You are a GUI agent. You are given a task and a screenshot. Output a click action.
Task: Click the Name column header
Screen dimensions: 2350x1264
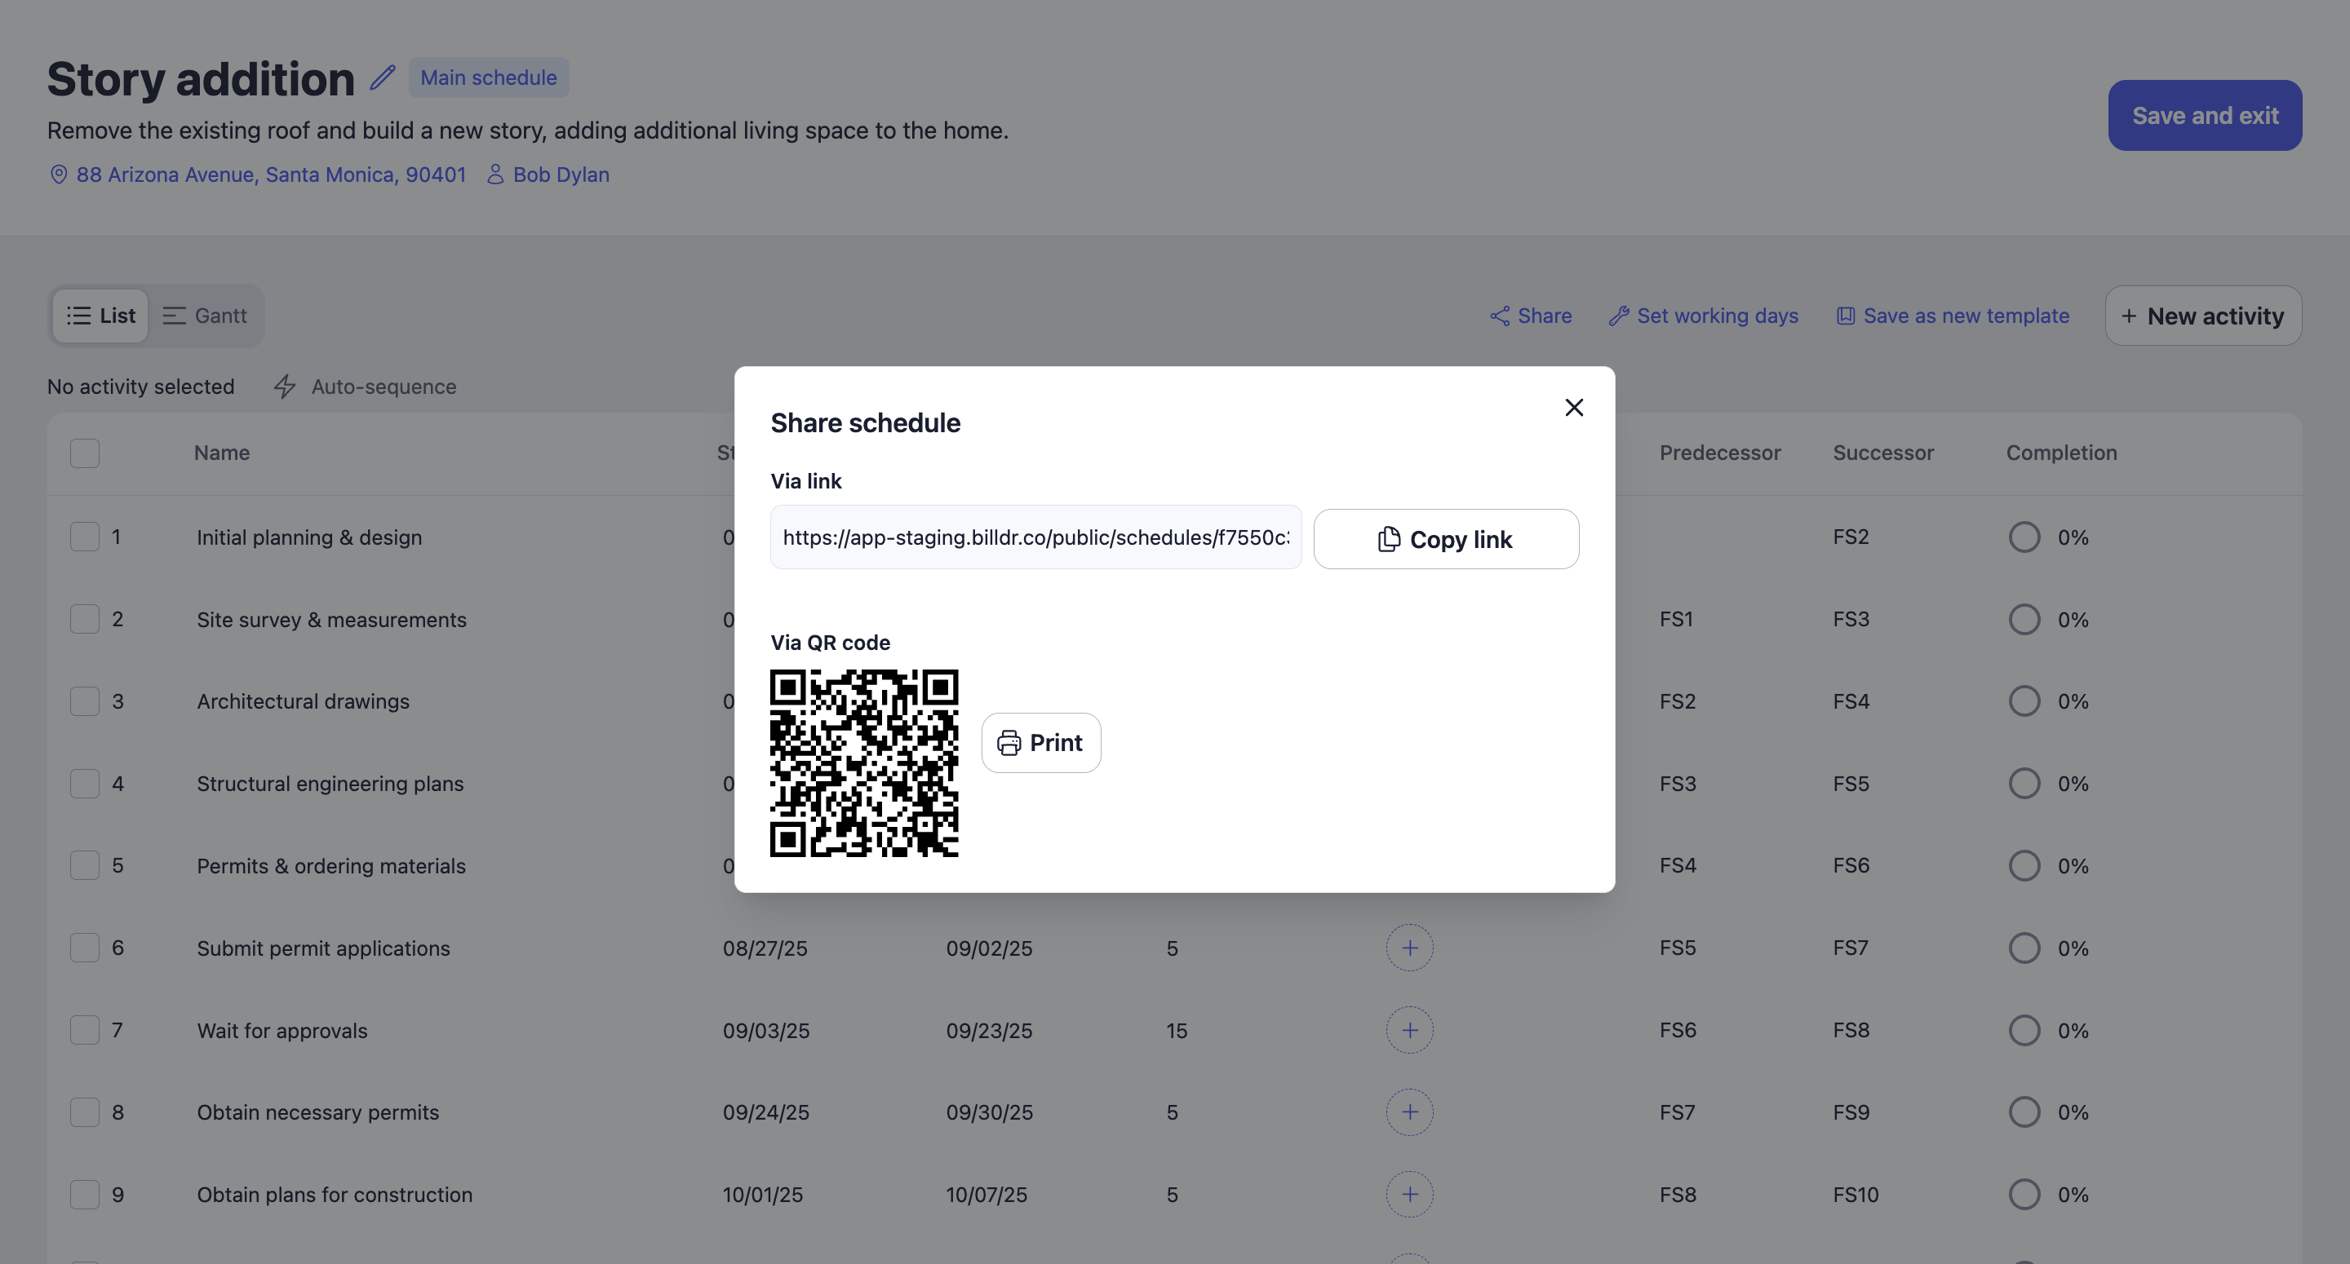click(x=222, y=453)
